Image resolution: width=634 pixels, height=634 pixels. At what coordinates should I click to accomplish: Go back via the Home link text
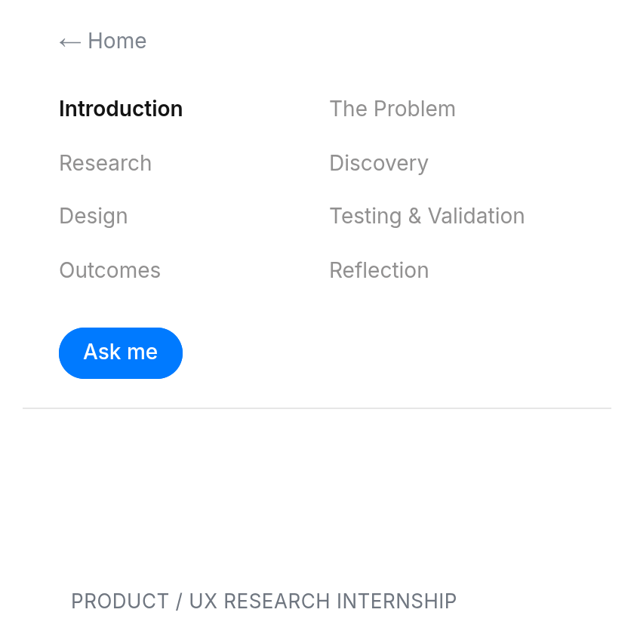117,41
